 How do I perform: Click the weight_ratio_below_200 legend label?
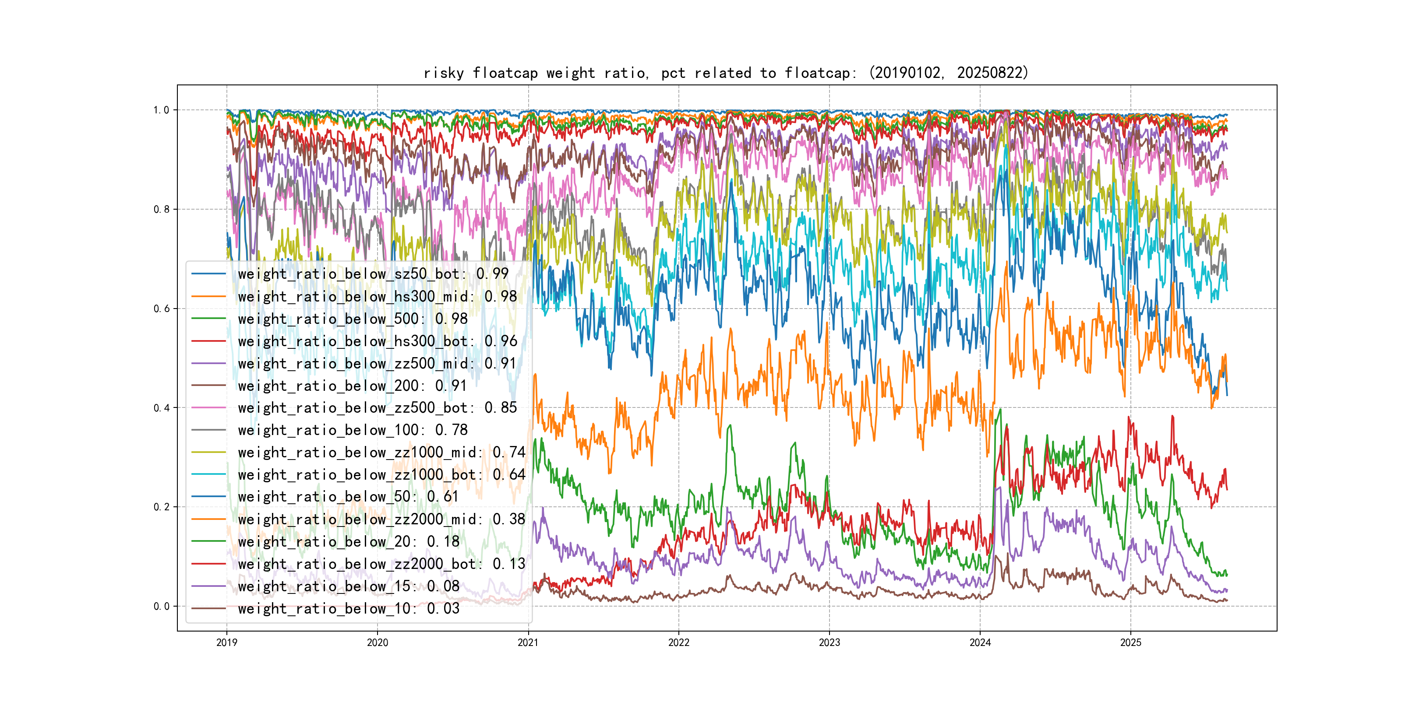point(352,386)
